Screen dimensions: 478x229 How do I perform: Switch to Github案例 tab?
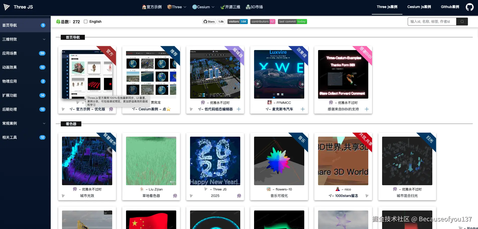(x=450, y=7)
